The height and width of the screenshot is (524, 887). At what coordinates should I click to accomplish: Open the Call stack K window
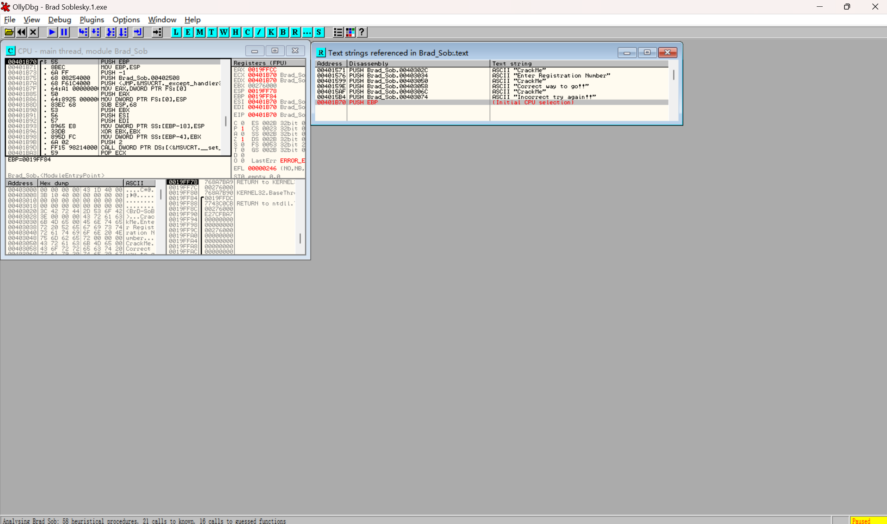coord(271,32)
